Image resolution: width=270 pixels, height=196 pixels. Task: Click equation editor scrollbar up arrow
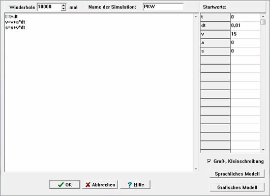[196, 17]
